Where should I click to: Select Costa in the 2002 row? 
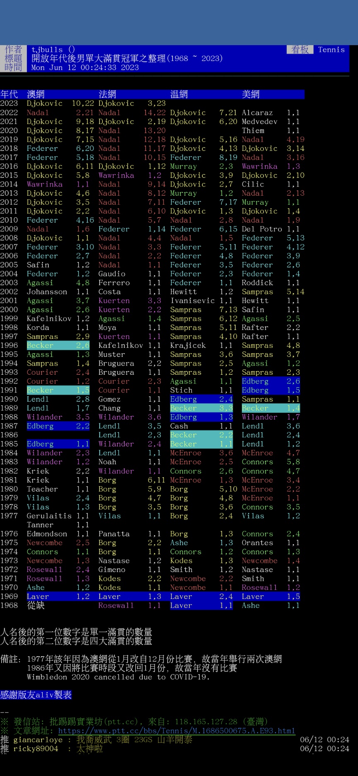click(109, 291)
